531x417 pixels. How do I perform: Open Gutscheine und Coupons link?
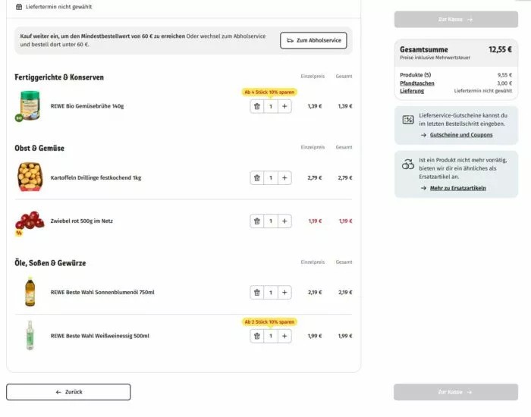(460, 135)
